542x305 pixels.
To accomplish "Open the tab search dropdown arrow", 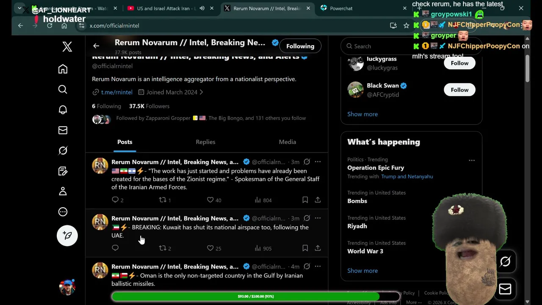I will [19, 8].
